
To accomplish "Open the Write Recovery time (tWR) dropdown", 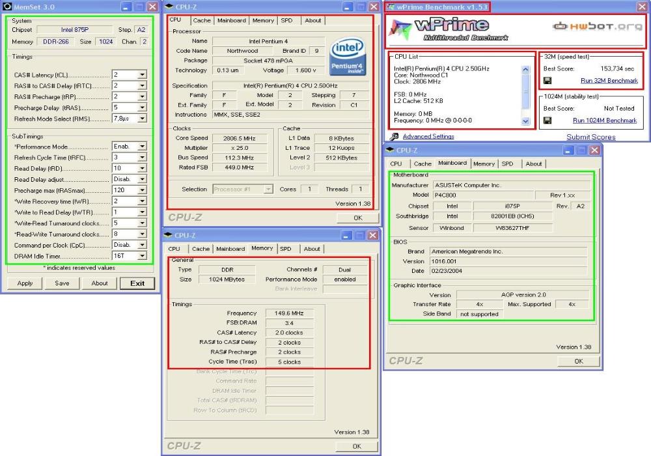I will coord(142,201).
